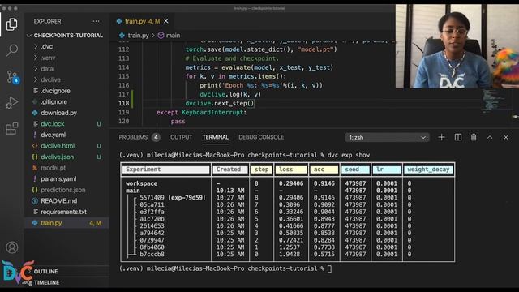Switch to the TERMINAL tab

216,137
